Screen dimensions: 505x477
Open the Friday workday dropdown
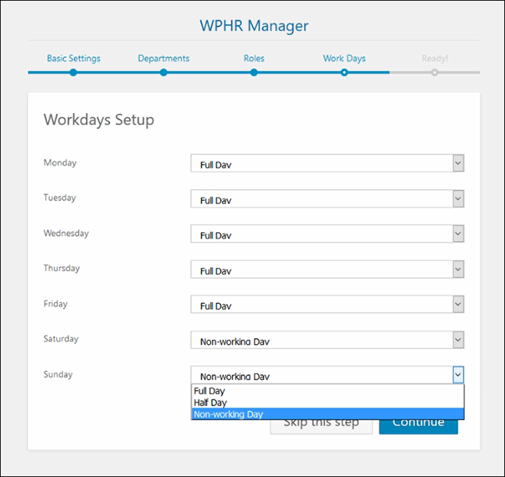point(328,304)
